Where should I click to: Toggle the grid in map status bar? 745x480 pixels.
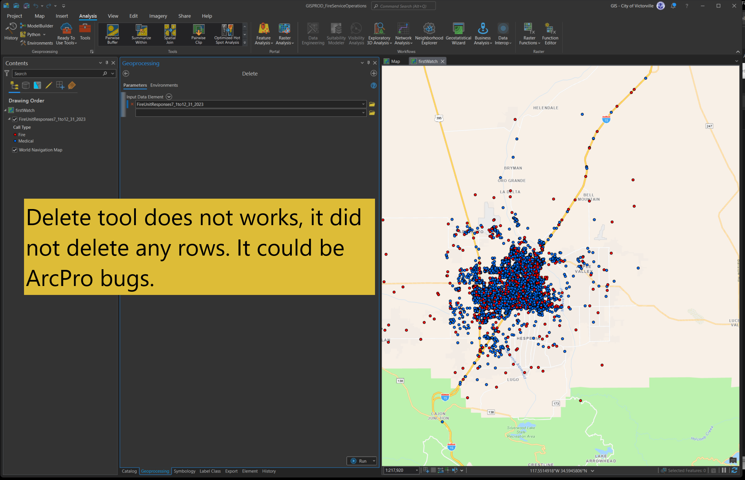pyautogui.click(x=433, y=470)
